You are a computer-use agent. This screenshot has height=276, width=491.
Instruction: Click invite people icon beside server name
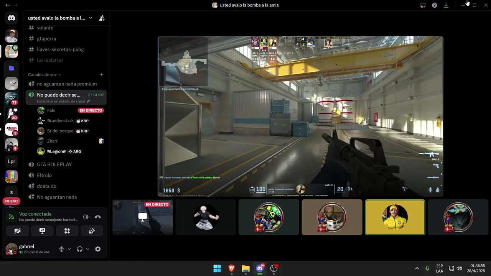(102, 18)
